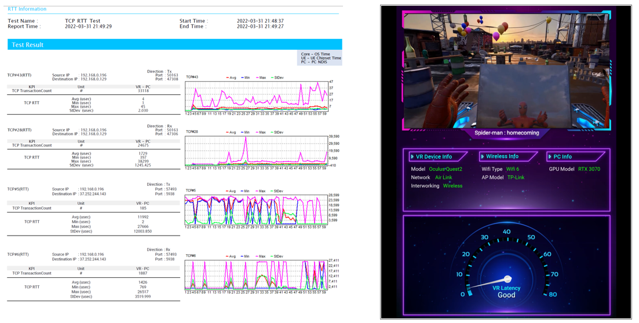Viewport: 639px width, 323px height.
Task: Click the 'TCP#28(RTT)' section label
Action: pos(19,130)
